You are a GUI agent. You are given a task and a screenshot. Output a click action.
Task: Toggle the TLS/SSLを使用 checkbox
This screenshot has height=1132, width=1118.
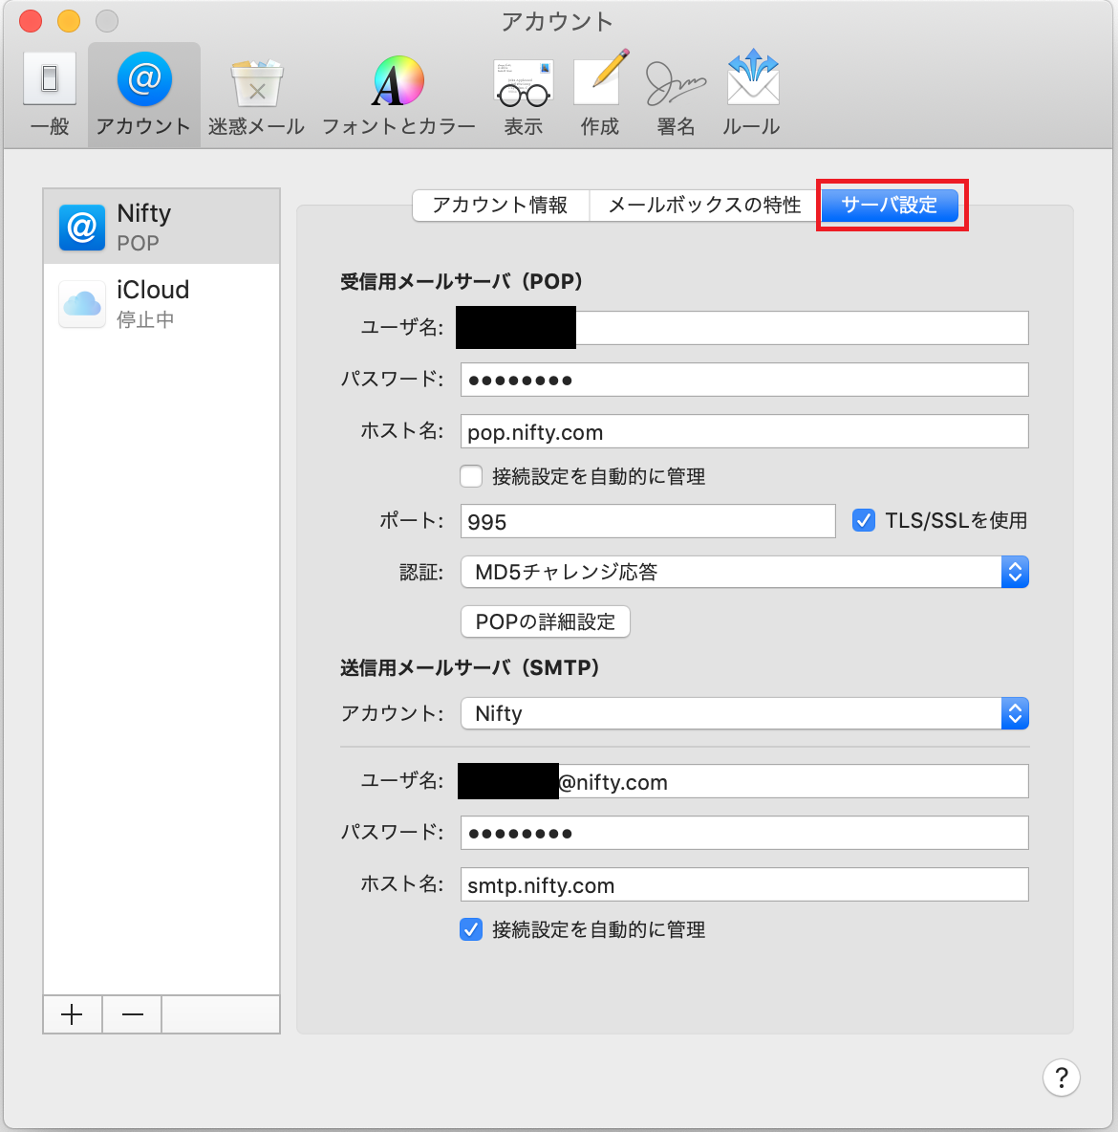[863, 520]
